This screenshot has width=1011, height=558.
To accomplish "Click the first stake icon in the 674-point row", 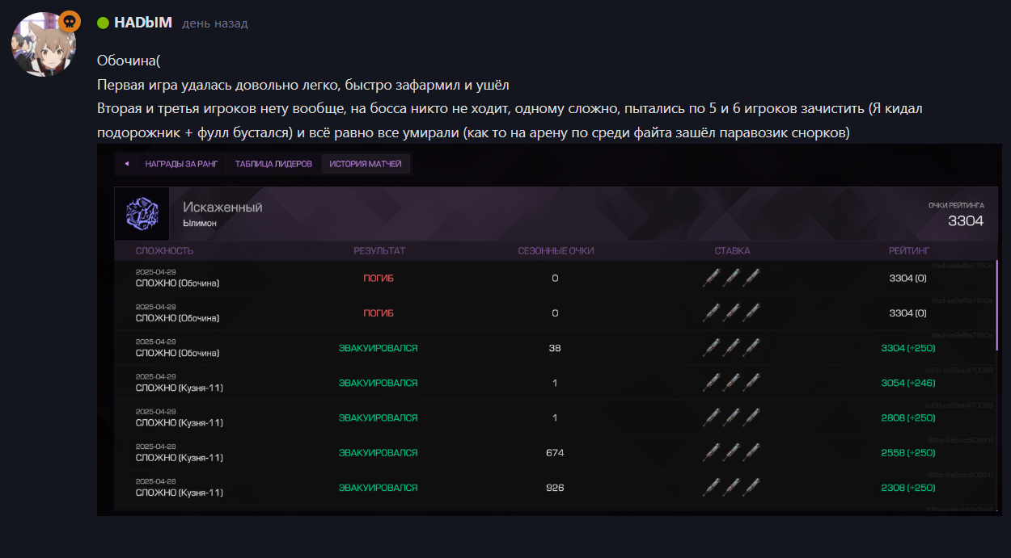I will (x=712, y=452).
